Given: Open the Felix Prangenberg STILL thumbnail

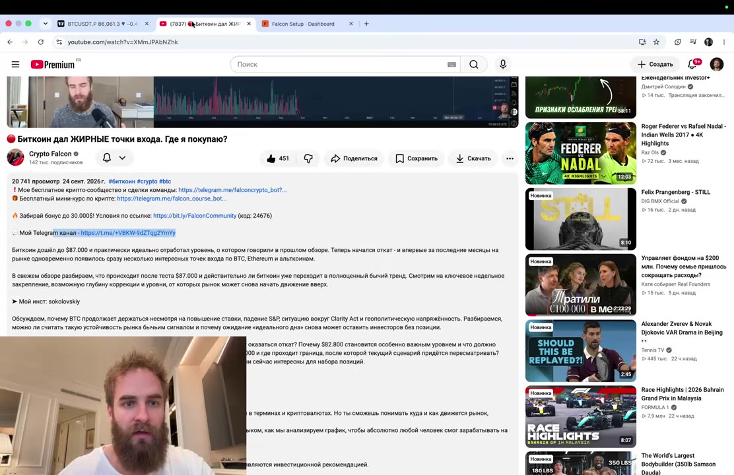Looking at the screenshot, I should pos(580,219).
